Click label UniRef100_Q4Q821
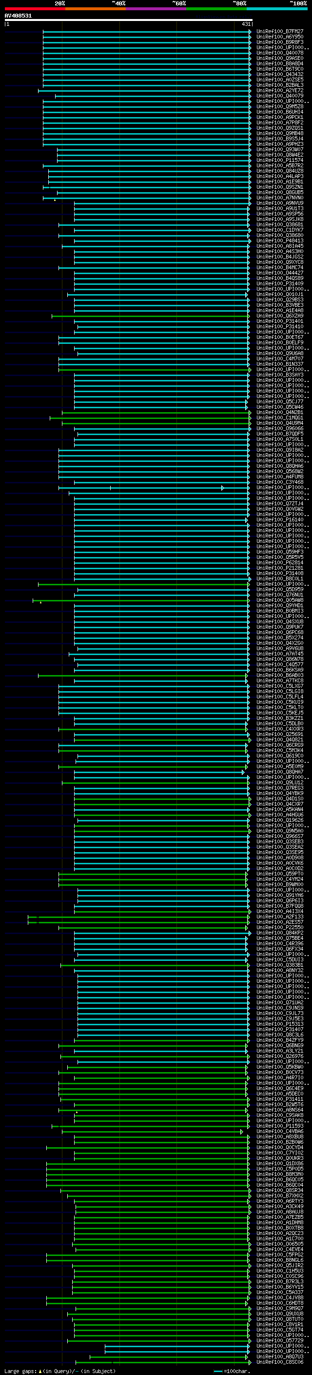 point(280,740)
